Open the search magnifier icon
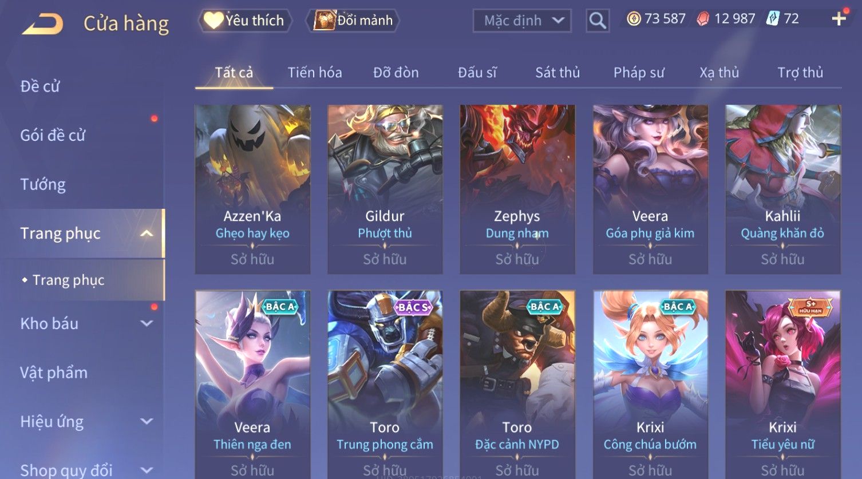Image resolution: width=862 pixels, height=479 pixels. 598,21
